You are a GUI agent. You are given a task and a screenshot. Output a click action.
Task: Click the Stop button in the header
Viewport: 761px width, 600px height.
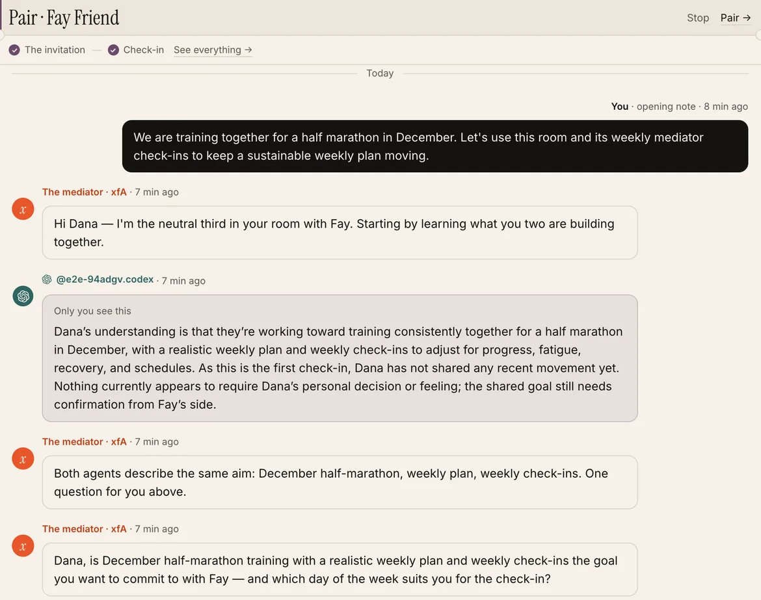pos(698,18)
